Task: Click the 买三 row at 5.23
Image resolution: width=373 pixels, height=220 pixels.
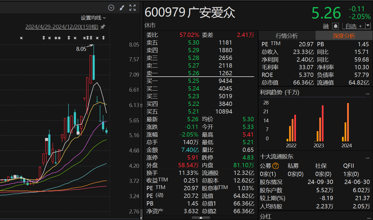Action: [x=200, y=96]
